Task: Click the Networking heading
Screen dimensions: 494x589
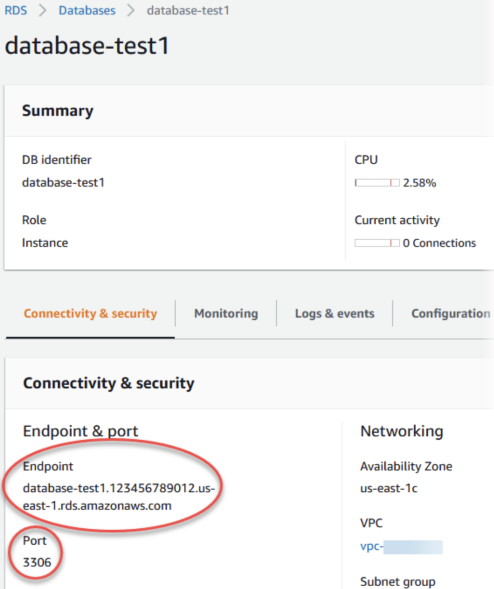Action: click(402, 431)
